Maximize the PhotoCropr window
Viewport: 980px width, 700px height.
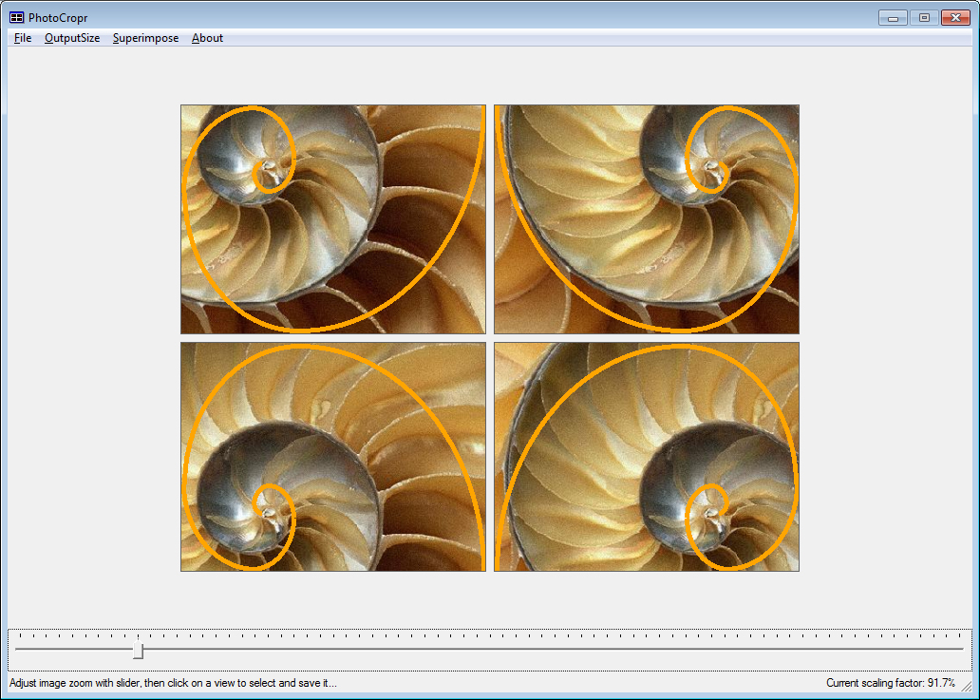(x=924, y=17)
